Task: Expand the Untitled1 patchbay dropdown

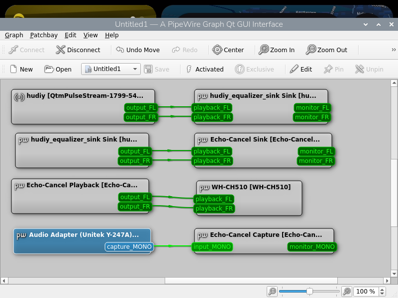Action: click(135, 69)
